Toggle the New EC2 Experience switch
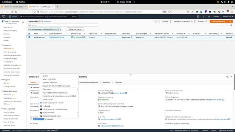Screen dimensions: 235x132 (x=3, y=21)
